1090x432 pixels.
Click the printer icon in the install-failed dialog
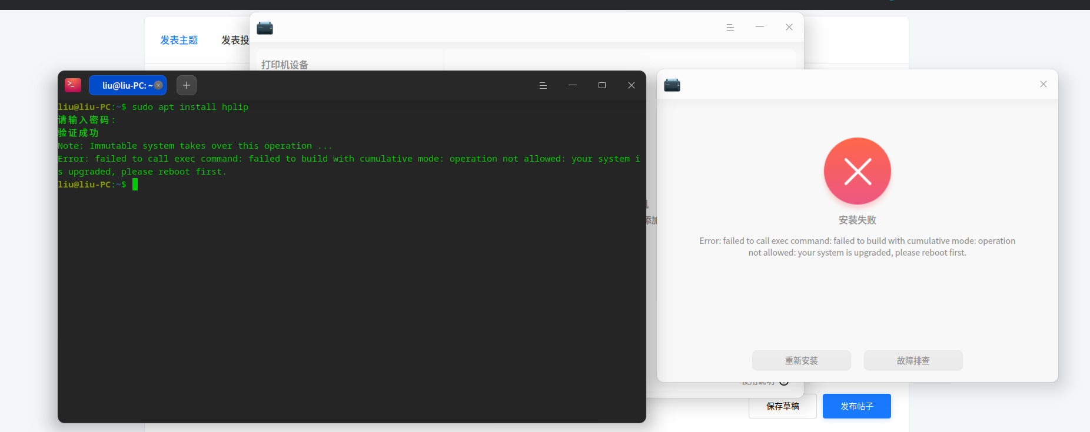[x=672, y=85]
